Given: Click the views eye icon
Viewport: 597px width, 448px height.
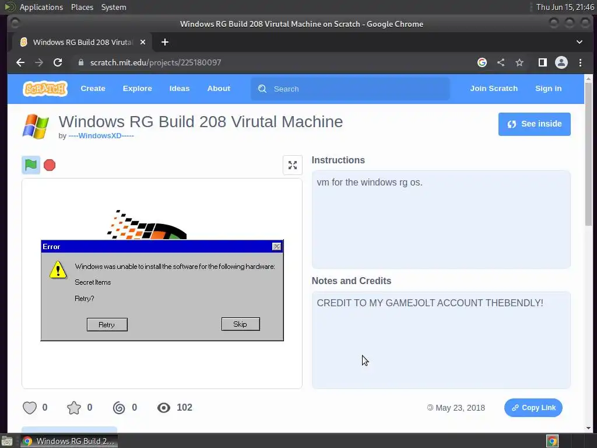Looking at the screenshot, I should pyautogui.click(x=164, y=408).
